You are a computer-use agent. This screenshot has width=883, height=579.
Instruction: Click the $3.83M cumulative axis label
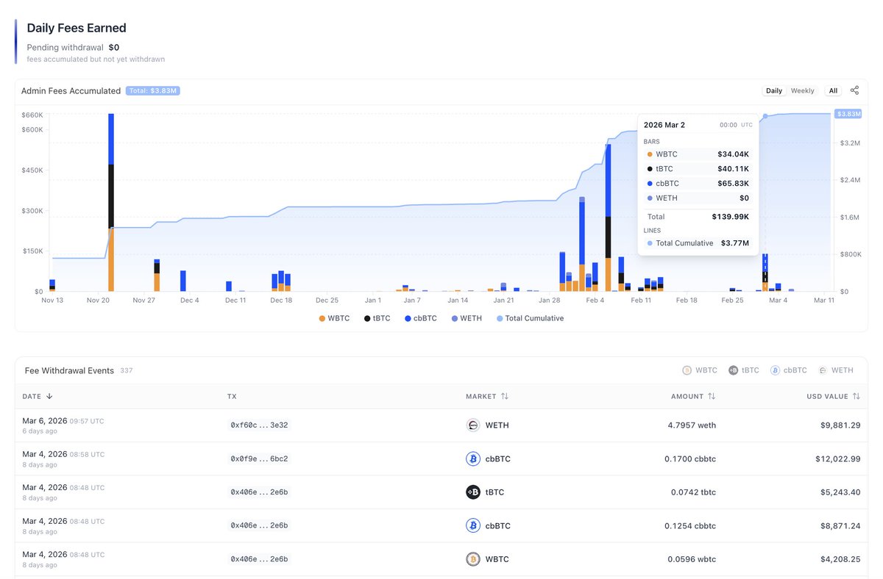point(848,114)
